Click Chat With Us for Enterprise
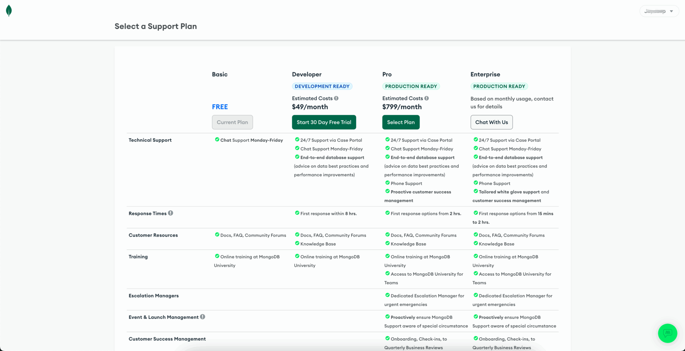 [x=491, y=122]
